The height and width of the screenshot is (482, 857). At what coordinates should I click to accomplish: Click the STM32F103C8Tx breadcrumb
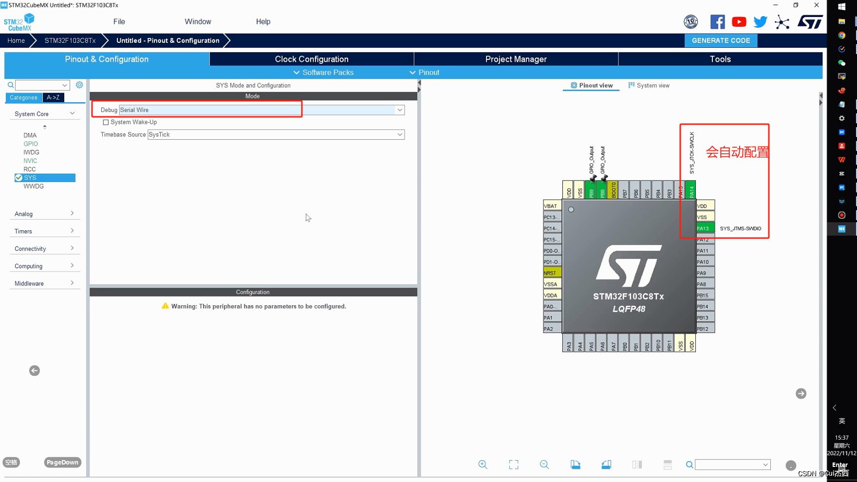coord(70,40)
